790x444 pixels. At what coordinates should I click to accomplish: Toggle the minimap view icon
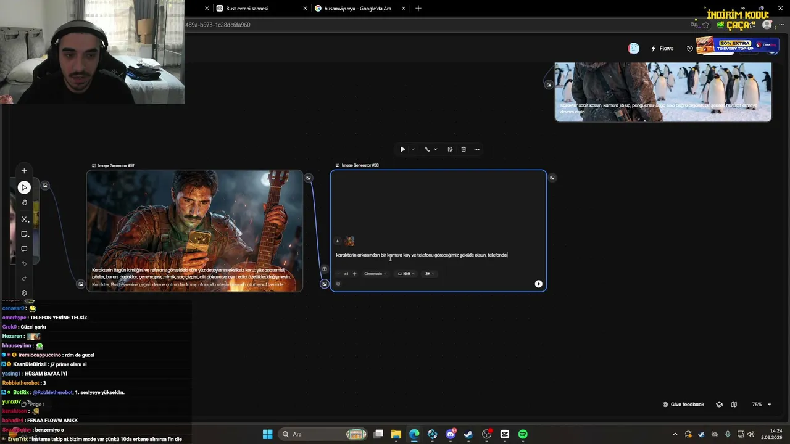click(734, 405)
